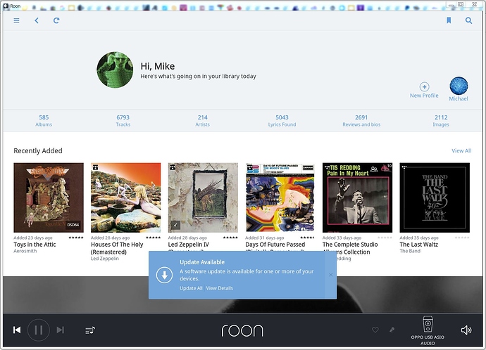Open the volume speaker control

pos(466,330)
